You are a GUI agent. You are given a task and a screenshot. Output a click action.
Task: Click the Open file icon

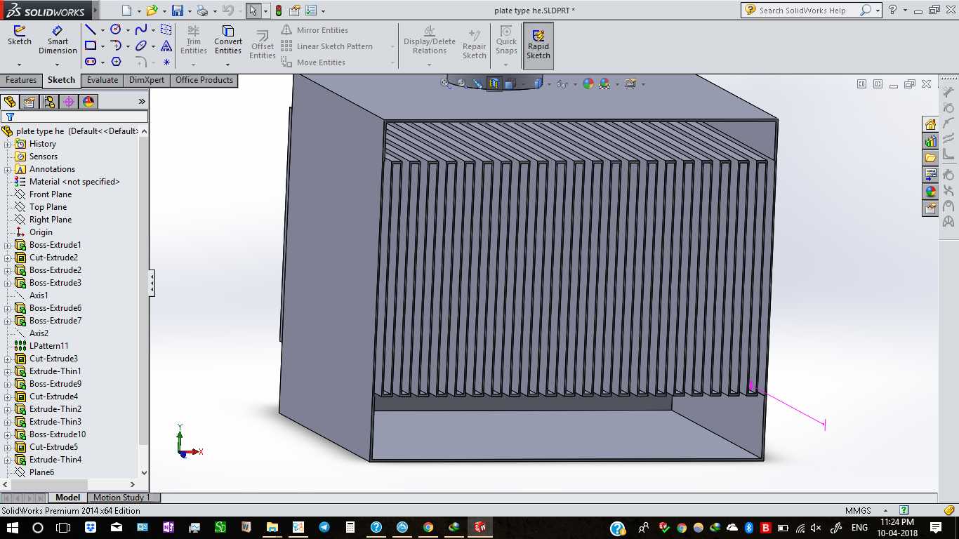click(x=152, y=11)
